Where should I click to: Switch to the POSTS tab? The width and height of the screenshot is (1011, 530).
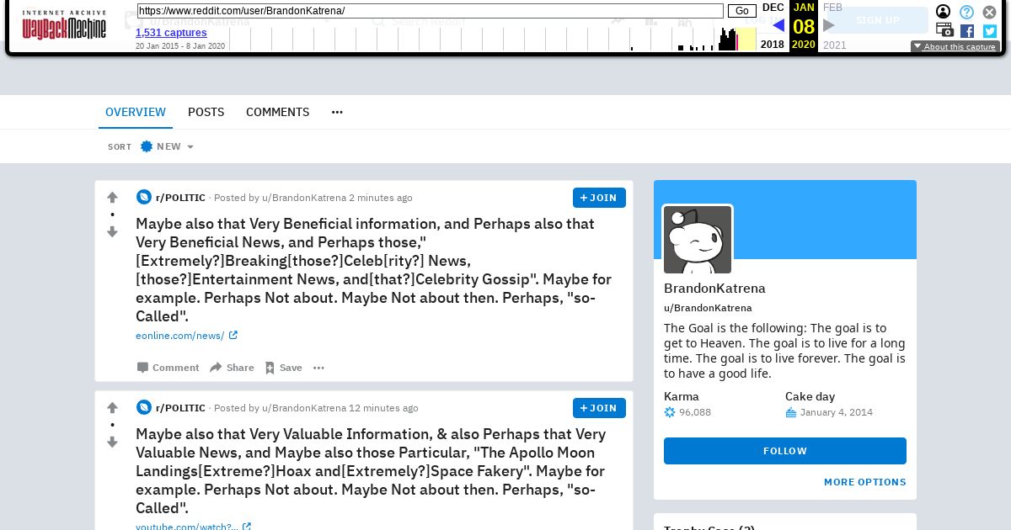(x=206, y=112)
